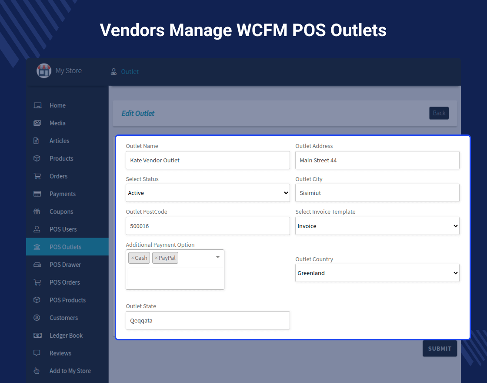Click the Products cube icon

click(37, 158)
